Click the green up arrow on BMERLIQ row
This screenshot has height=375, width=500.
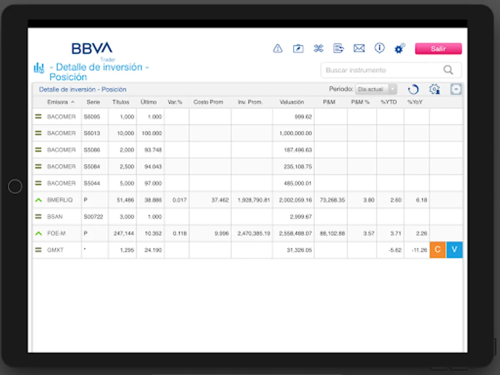coord(38,200)
